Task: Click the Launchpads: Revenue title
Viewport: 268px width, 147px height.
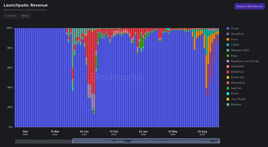Action: pos(26,5)
